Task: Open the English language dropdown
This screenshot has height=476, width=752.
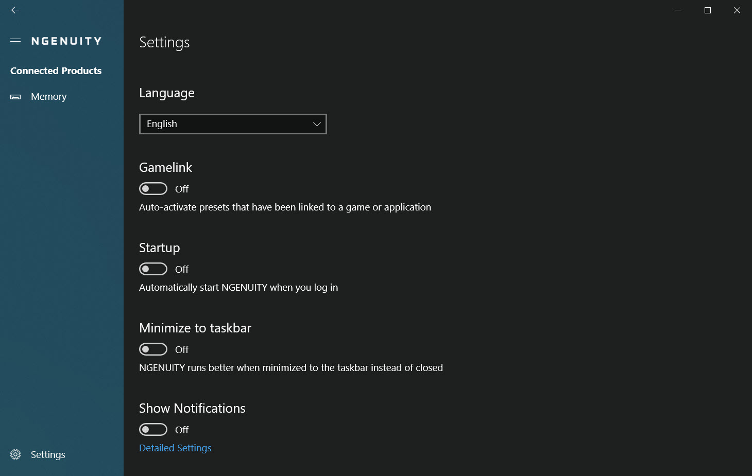Action: 233,124
